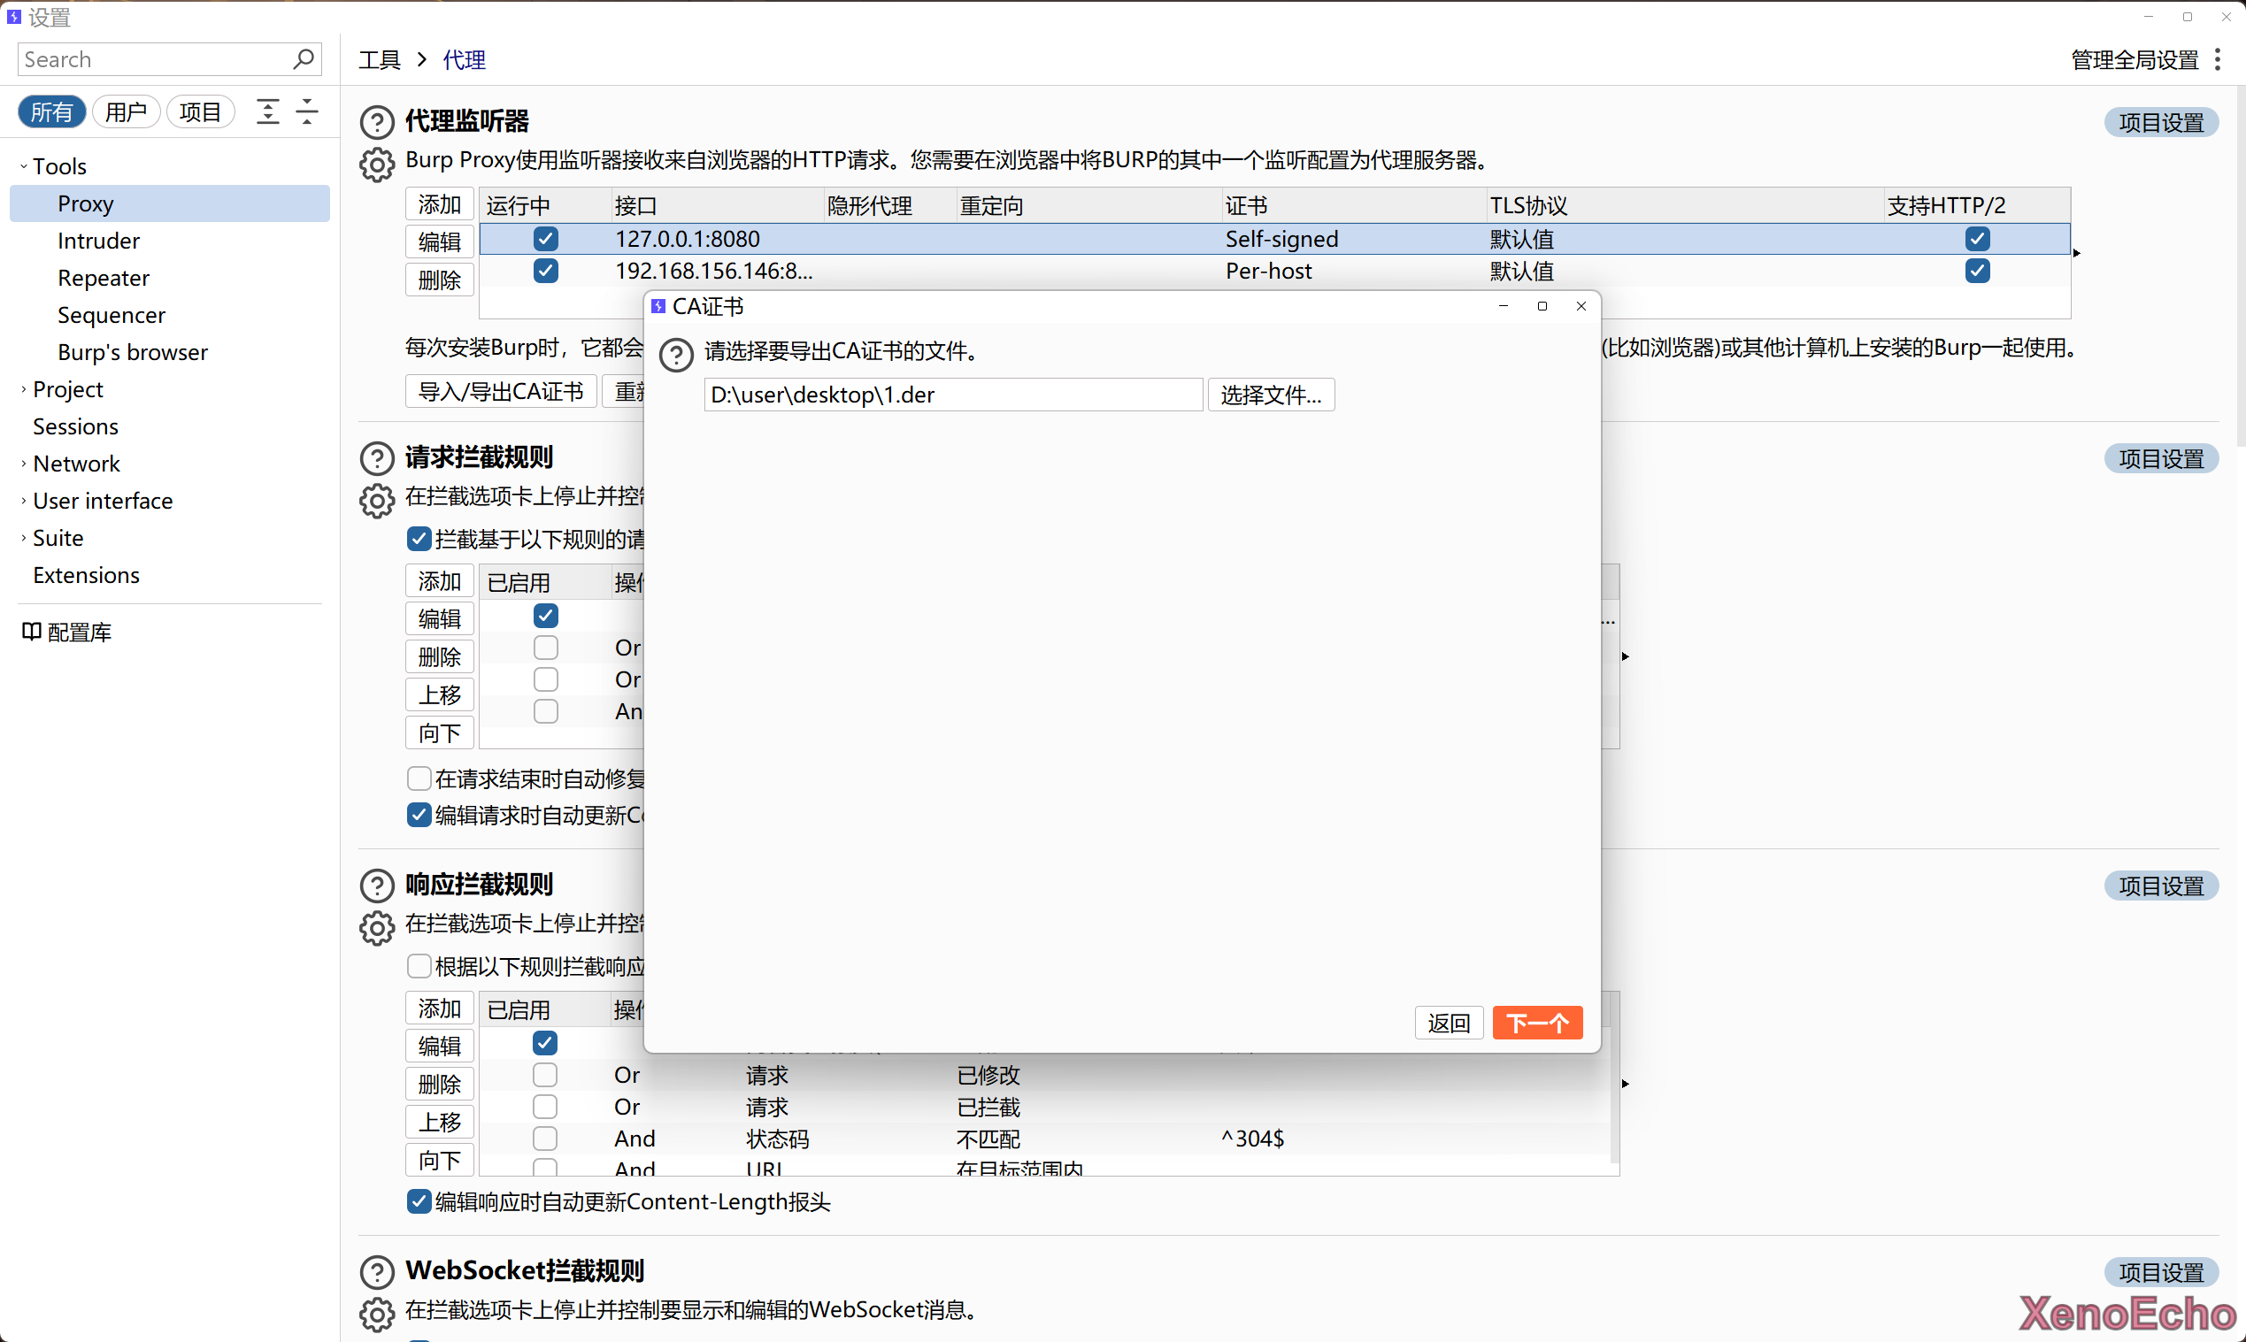
Task: Click the CA certificate file path field
Action: tap(952, 395)
